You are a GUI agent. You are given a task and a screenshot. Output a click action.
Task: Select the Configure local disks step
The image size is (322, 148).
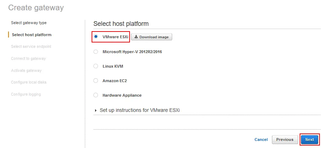point(29,82)
